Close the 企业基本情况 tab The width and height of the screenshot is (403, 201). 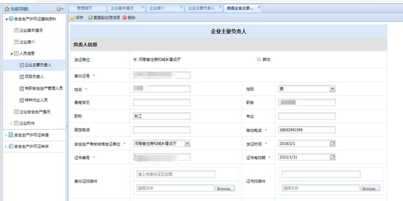(x=142, y=7)
